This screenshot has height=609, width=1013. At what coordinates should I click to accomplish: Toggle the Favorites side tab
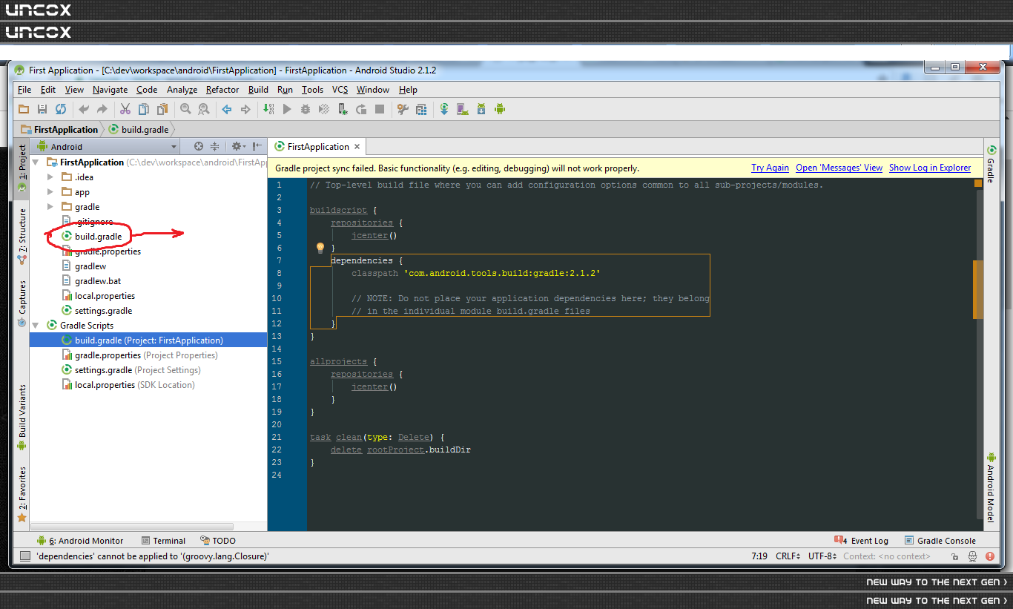(x=22, y=493)
